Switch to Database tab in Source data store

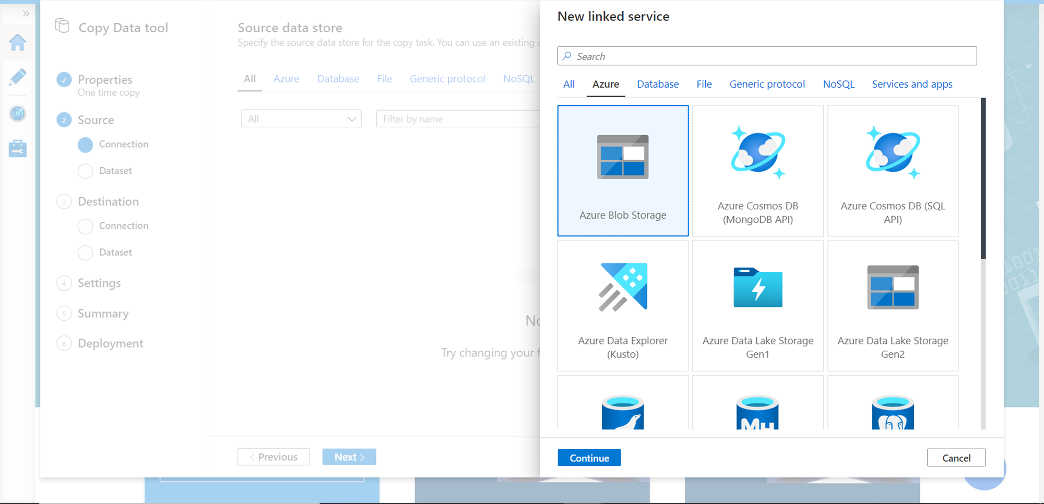338,79
